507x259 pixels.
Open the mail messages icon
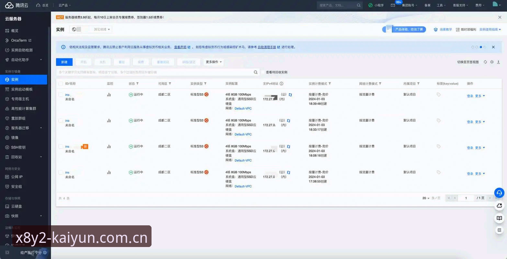pyautogui.click(x=393, y=5)
